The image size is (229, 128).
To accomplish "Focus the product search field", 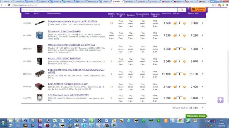I will tap(99, 10).
